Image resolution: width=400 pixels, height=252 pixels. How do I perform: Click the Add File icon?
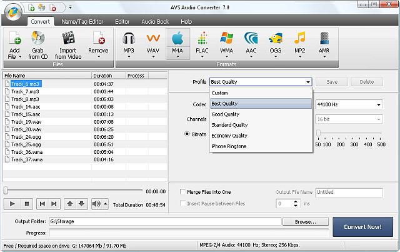[x=15, y=38]
